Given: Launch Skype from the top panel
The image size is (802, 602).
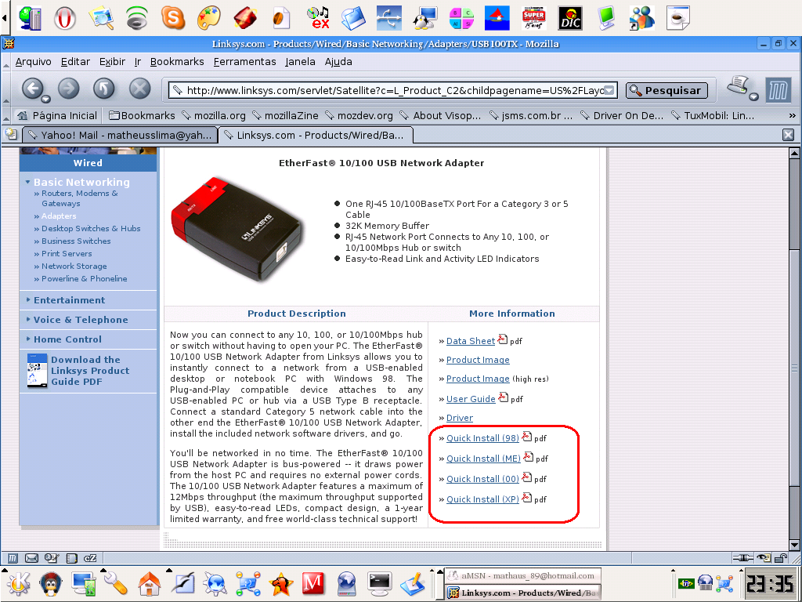Looking at the screenshot, I should click(x=173, y=18).
